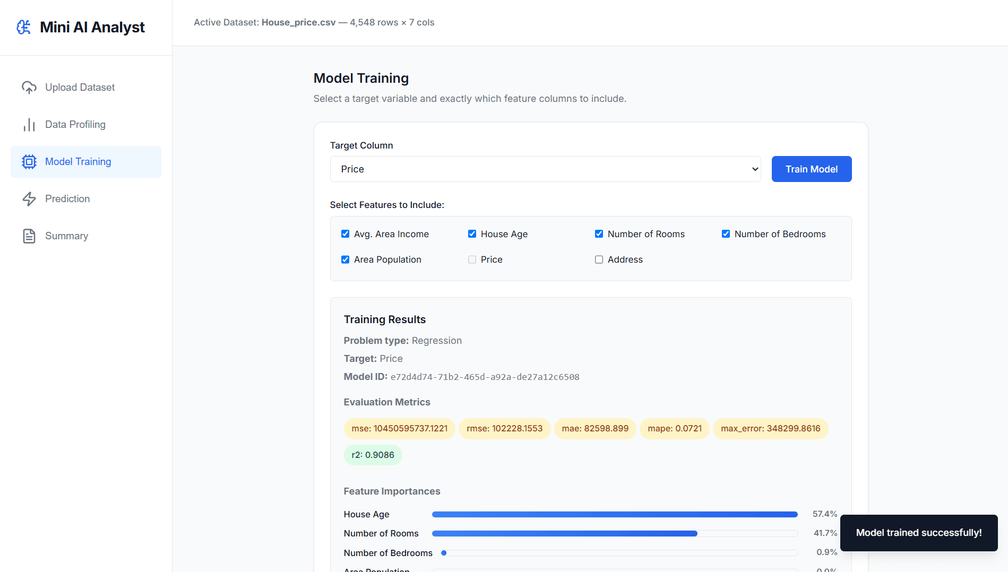Viewport: 1008px width, 572px height.
Task: Uncheck the Avg. Area Income checkbox
Action: 346,234
